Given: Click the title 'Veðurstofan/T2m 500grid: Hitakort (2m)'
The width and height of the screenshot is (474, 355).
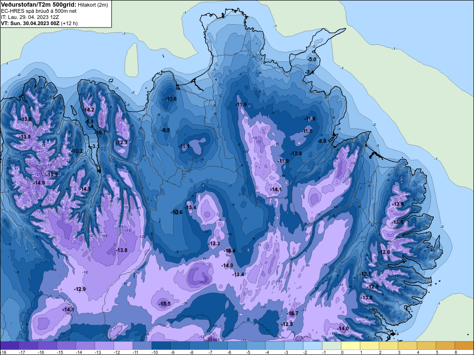Looking at the screenshot, I should pos(54,5).
